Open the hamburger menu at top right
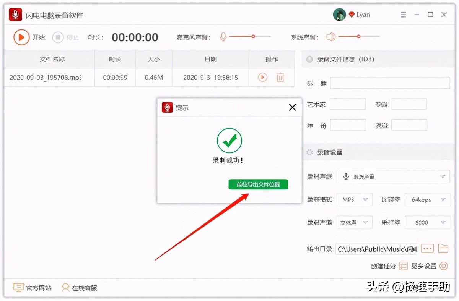This screenshot has height=301, width=459. click(403, 15)
